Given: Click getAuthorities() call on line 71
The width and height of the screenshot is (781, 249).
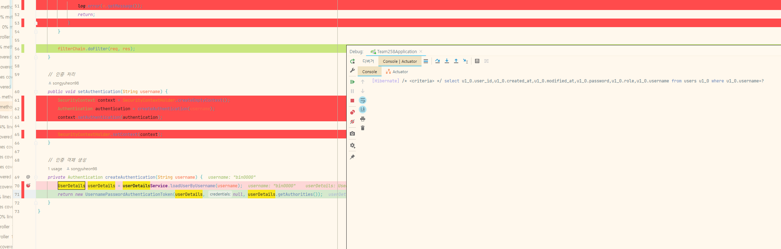Looking at the screenshot, I should coord(297,194).
